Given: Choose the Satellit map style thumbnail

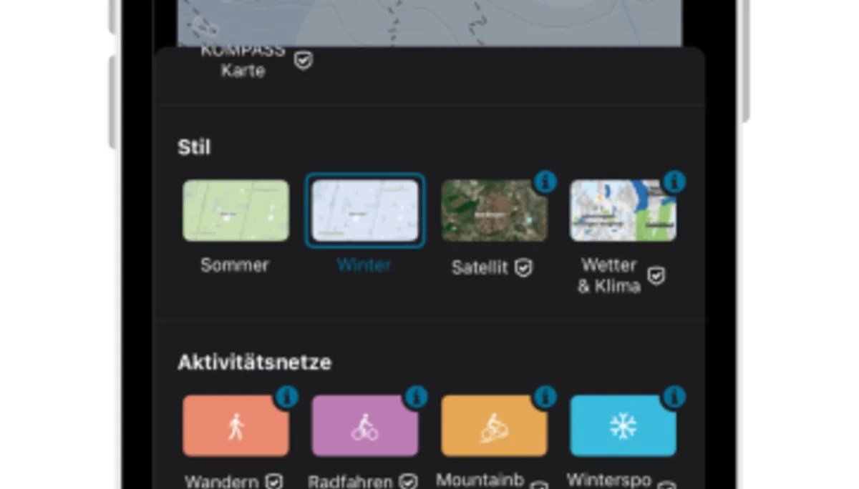Looking at the screenshot, I should [x=494, y=210].
